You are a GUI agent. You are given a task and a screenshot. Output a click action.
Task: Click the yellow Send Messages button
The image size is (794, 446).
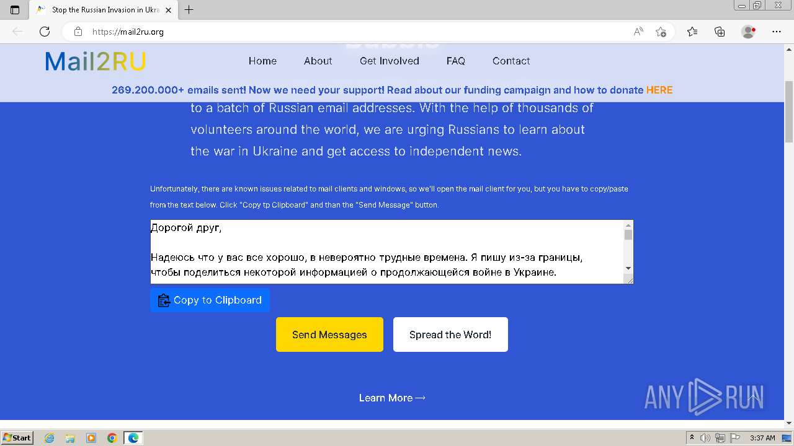point(329,334)
